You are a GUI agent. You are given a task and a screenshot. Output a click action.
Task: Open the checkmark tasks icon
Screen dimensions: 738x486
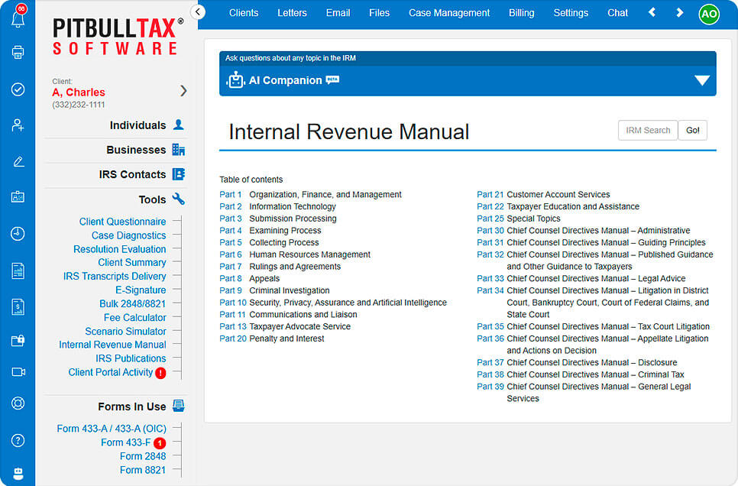coord(18,89)
